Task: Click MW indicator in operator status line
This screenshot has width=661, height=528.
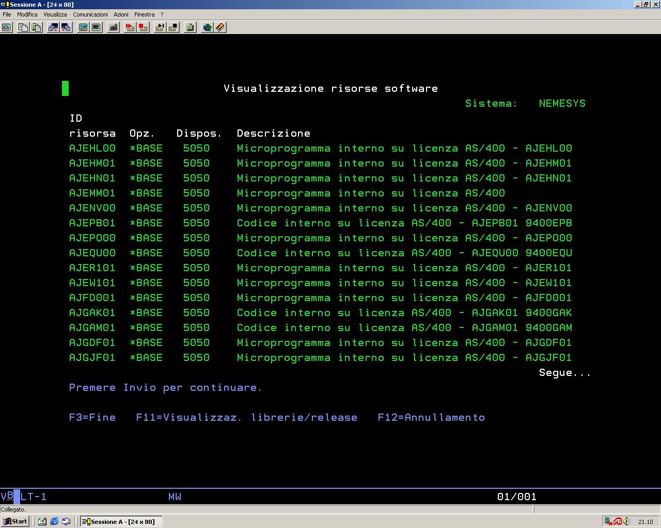Action: [175, 497]
